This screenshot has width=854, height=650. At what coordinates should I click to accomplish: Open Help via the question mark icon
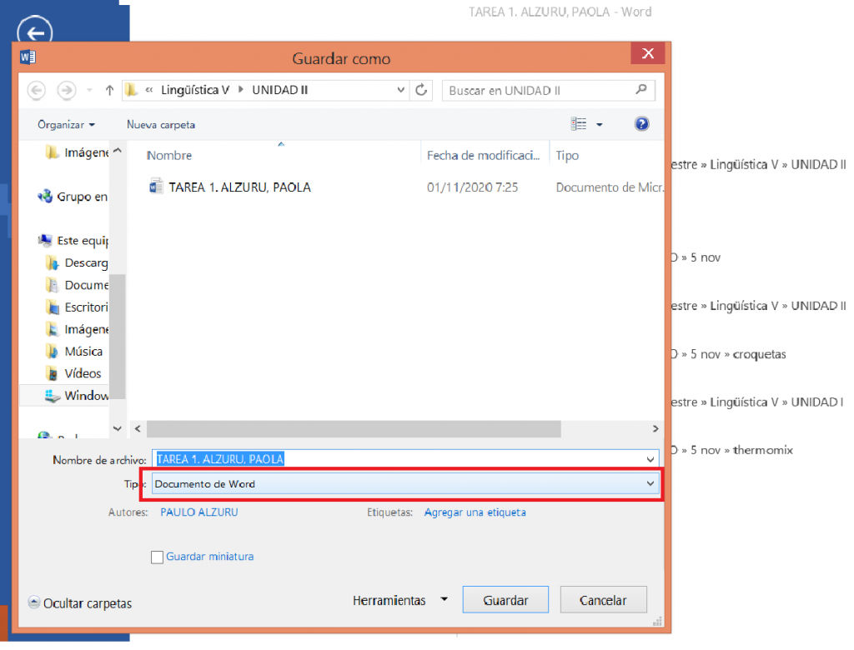pos(641,122)
